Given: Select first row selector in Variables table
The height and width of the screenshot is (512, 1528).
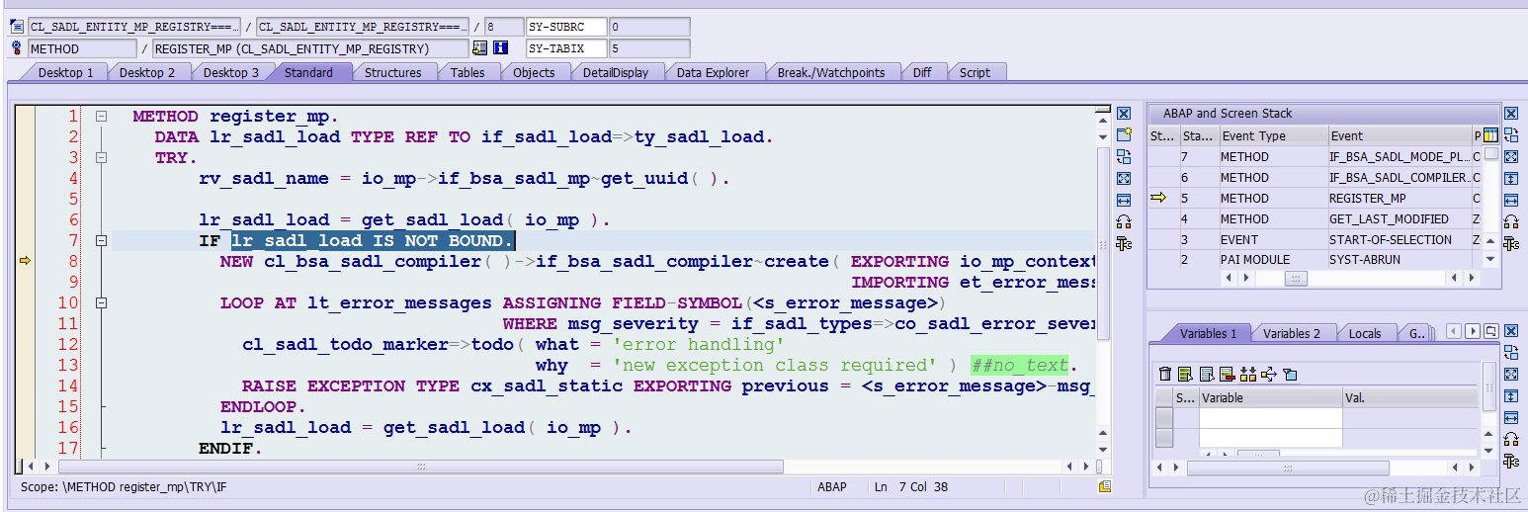Looking at the screenshot, I should pos(1165,418).
